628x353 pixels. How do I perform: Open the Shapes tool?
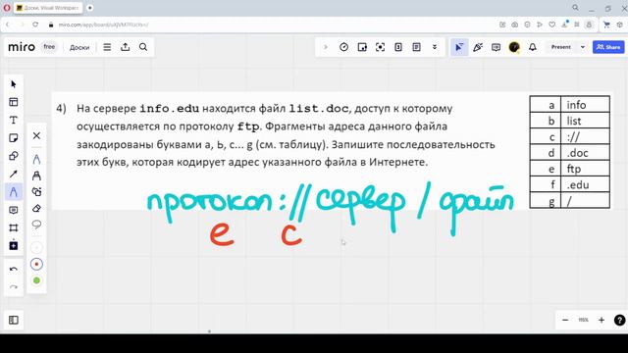[x=14, y=156]
